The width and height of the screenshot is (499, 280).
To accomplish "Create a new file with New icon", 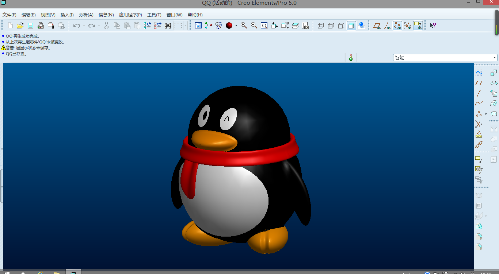I will point(10,26).
